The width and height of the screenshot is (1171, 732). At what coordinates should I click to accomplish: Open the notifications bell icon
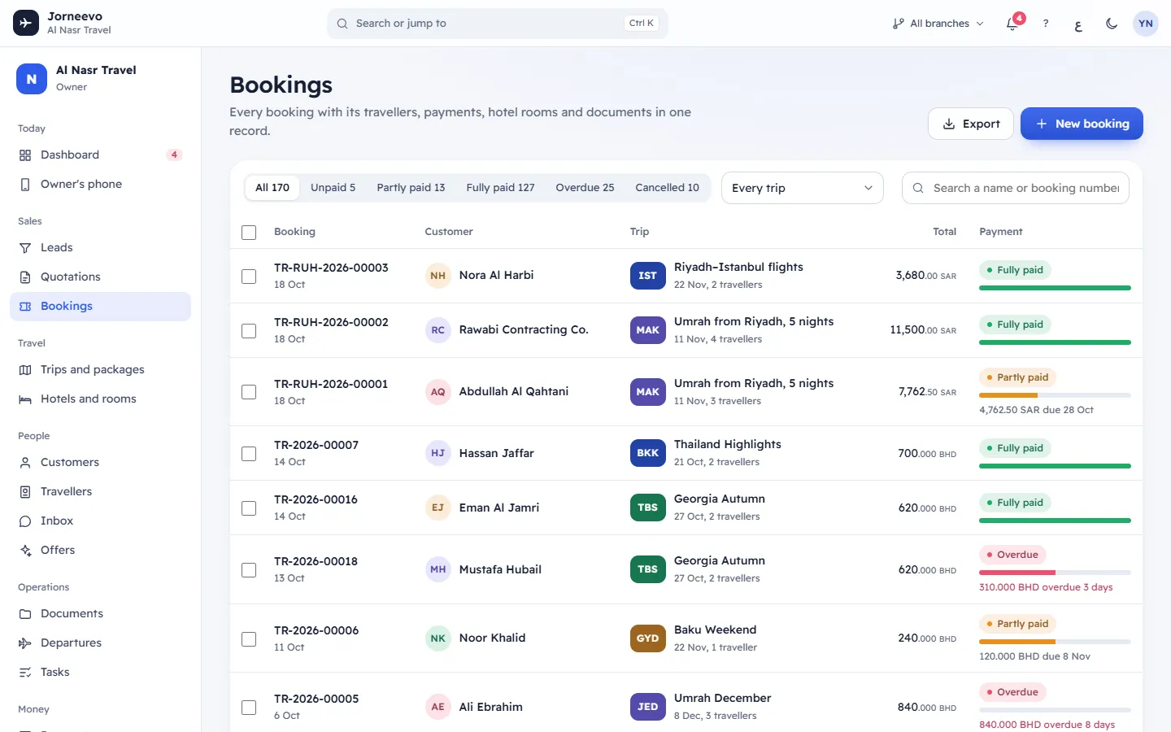point(1012,24)
